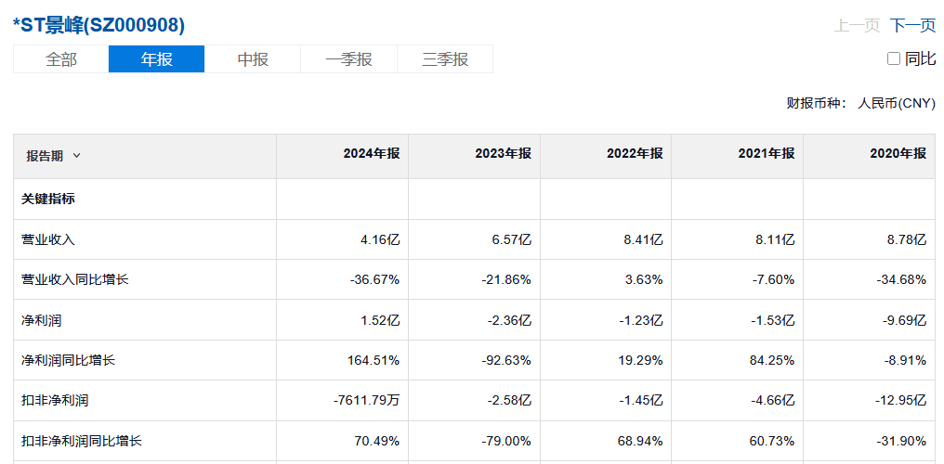Open *ST景峰(SZ000908) stock title
Viewport: 944px width, 464px height.
(98, 25)
